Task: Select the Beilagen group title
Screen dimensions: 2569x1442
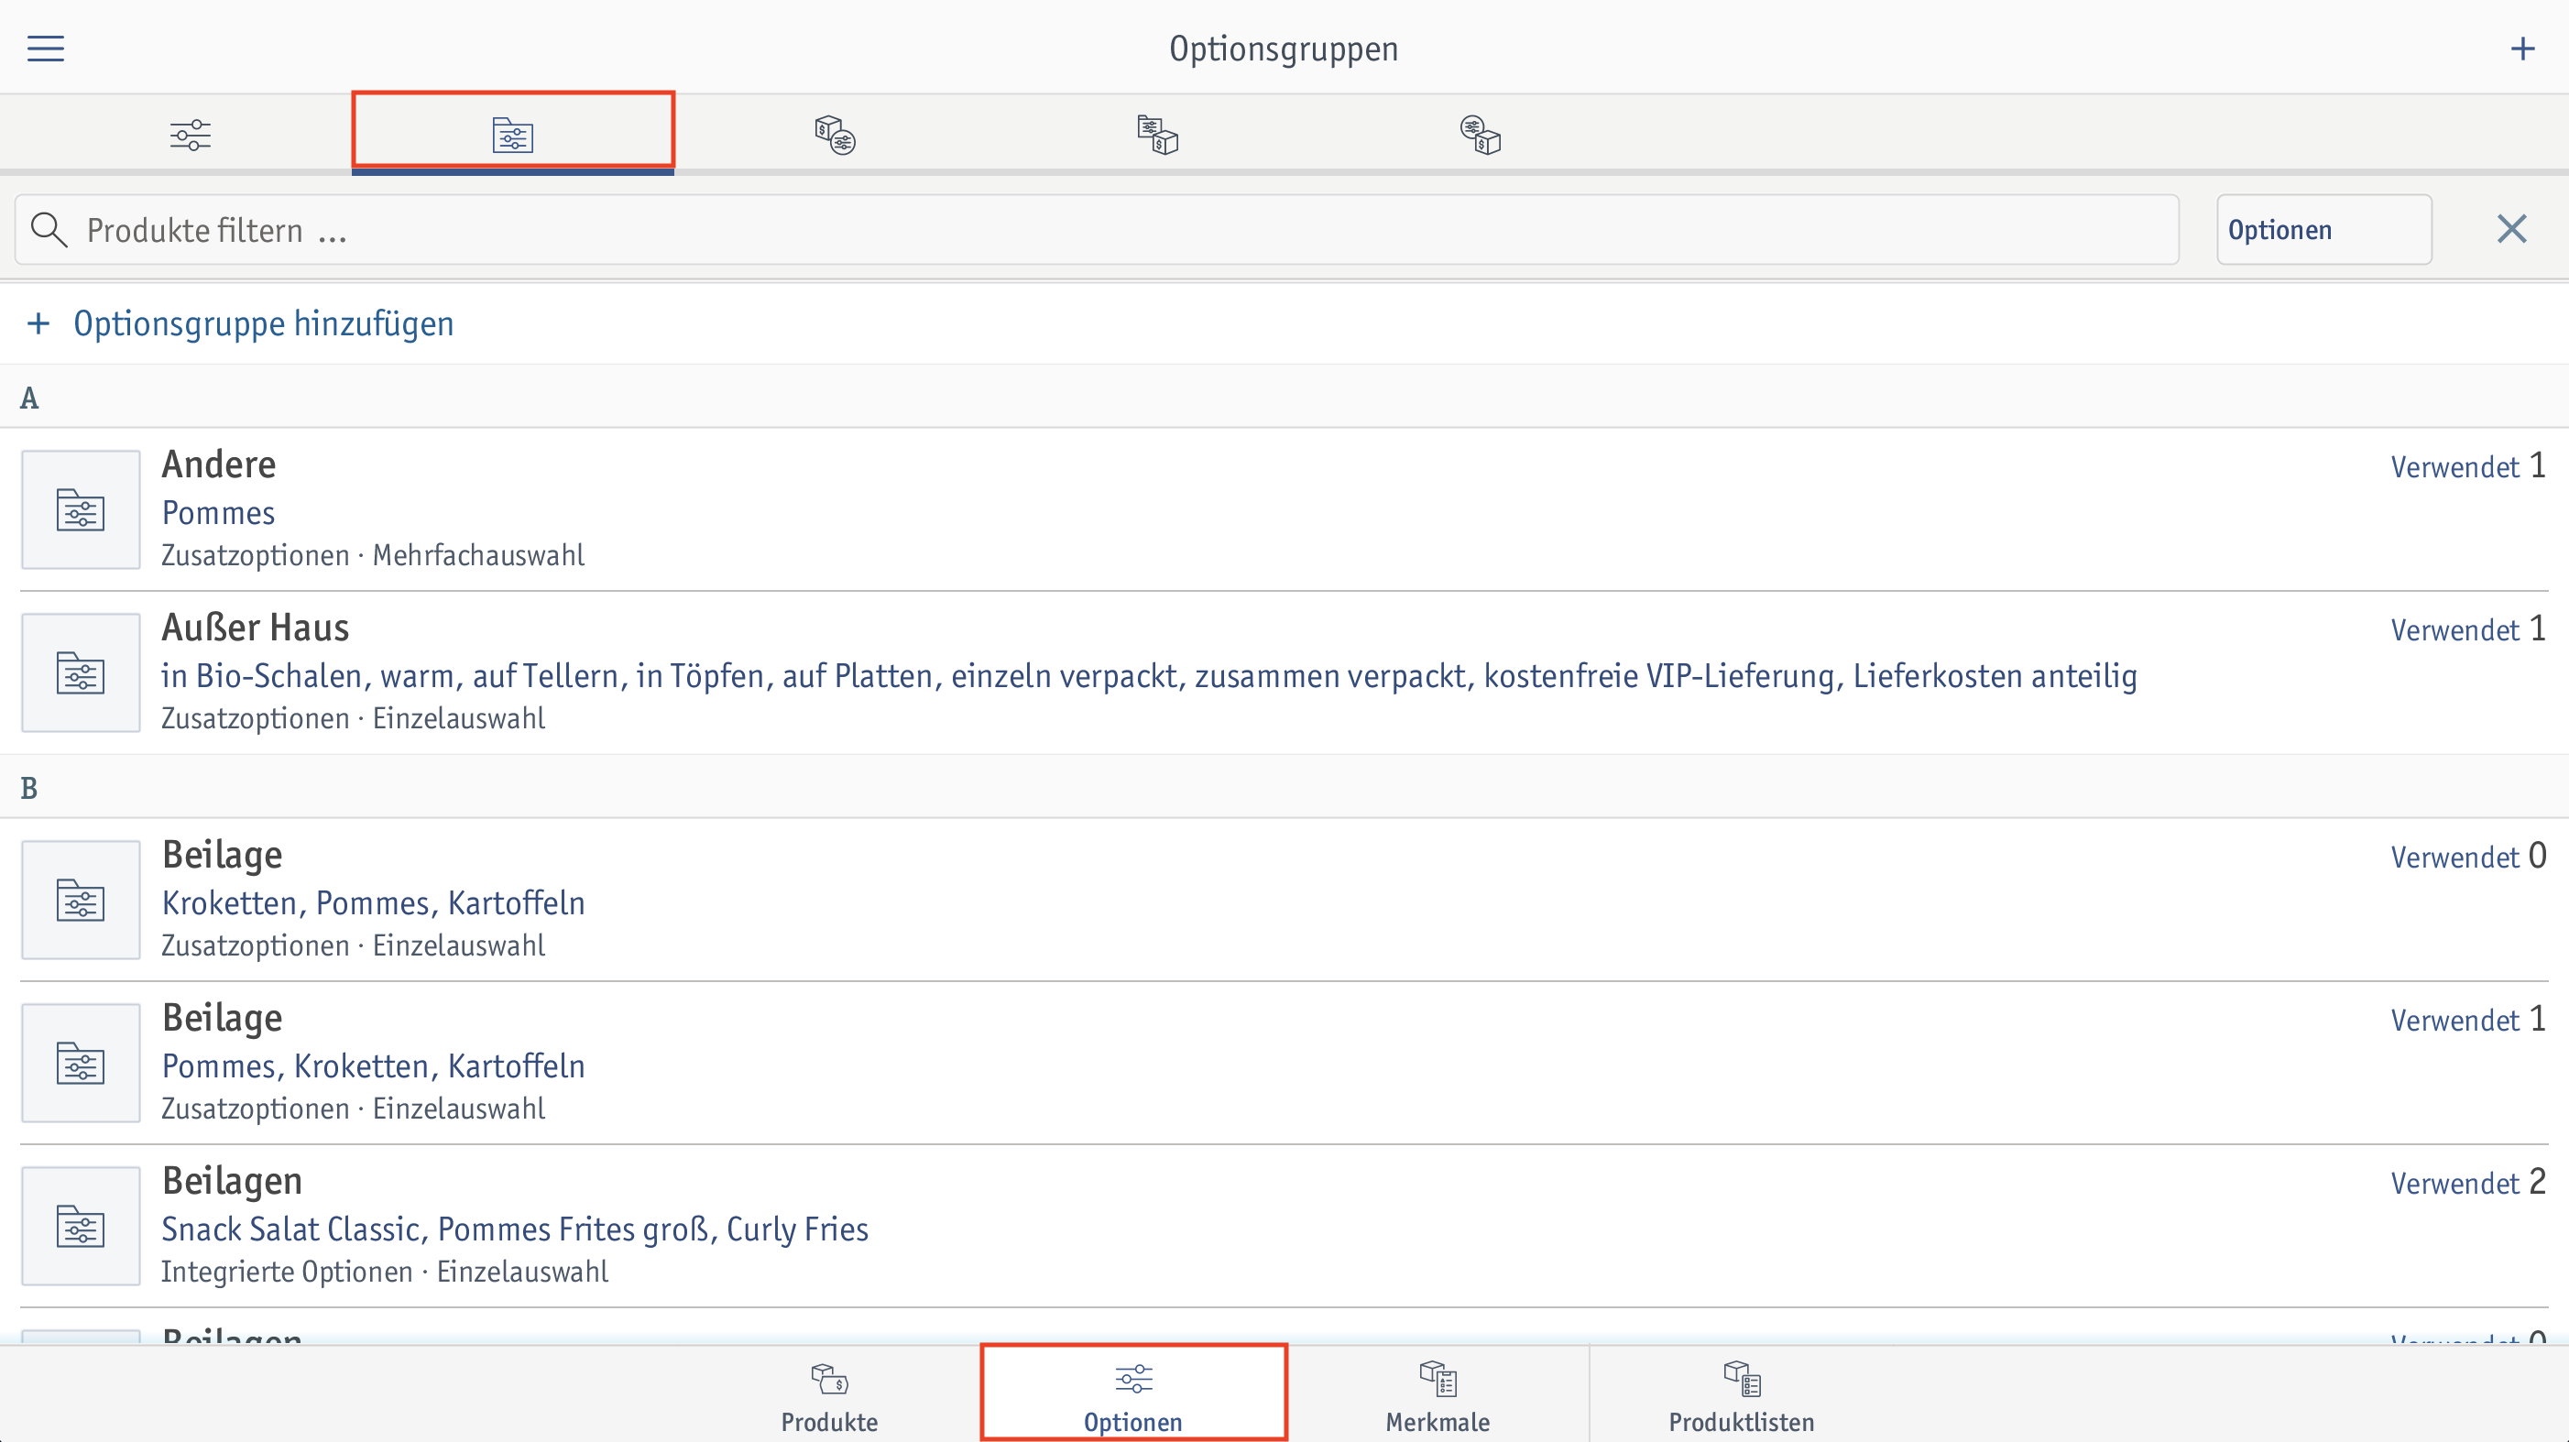Action: [x=232, y=1182]
